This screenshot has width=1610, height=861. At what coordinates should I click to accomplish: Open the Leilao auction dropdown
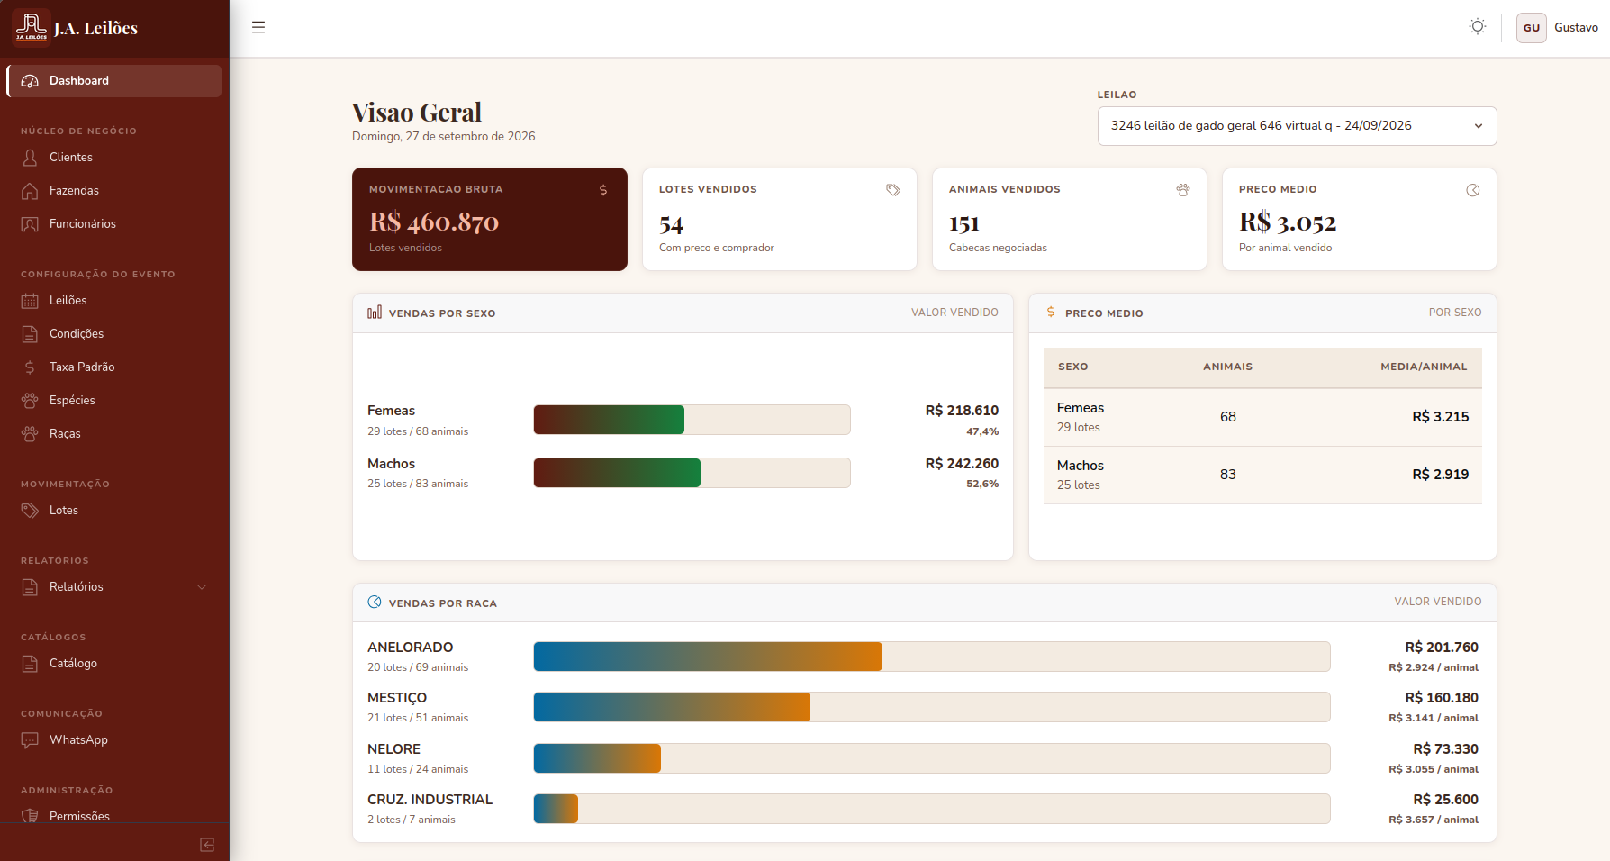(x=1297, y=126)
